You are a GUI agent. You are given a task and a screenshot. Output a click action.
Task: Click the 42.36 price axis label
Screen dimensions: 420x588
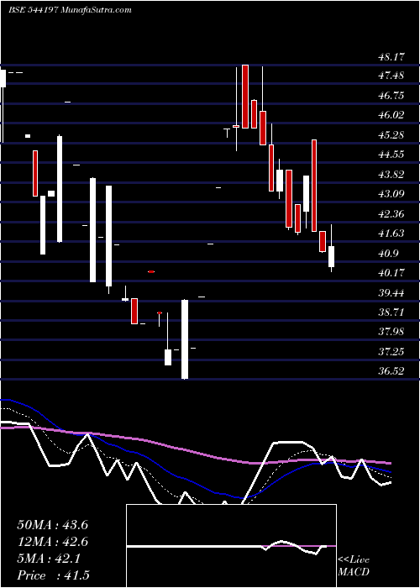point(391,213)
